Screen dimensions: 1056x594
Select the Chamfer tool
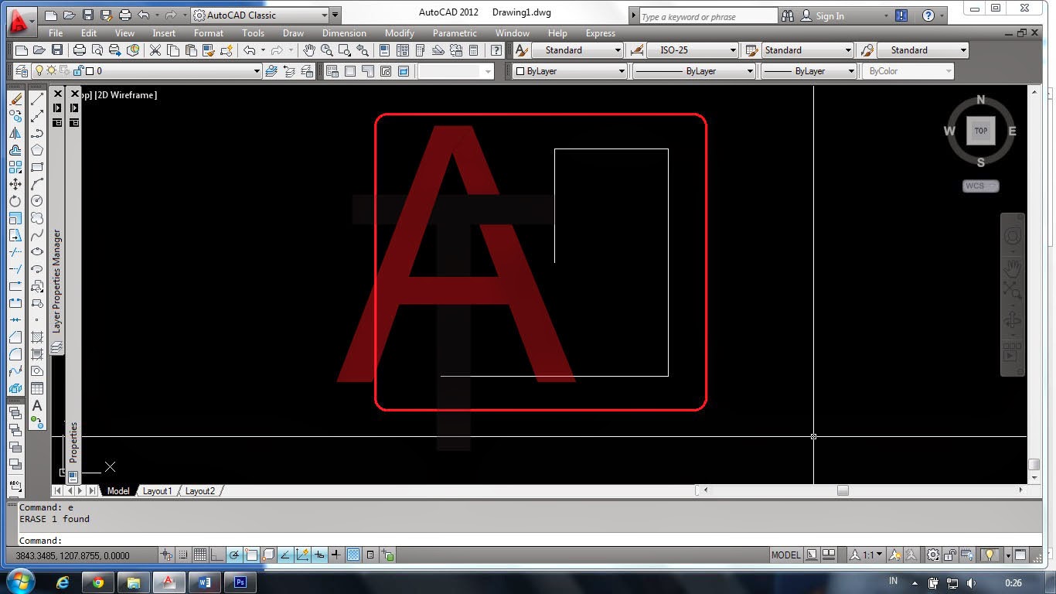(15, 337)
